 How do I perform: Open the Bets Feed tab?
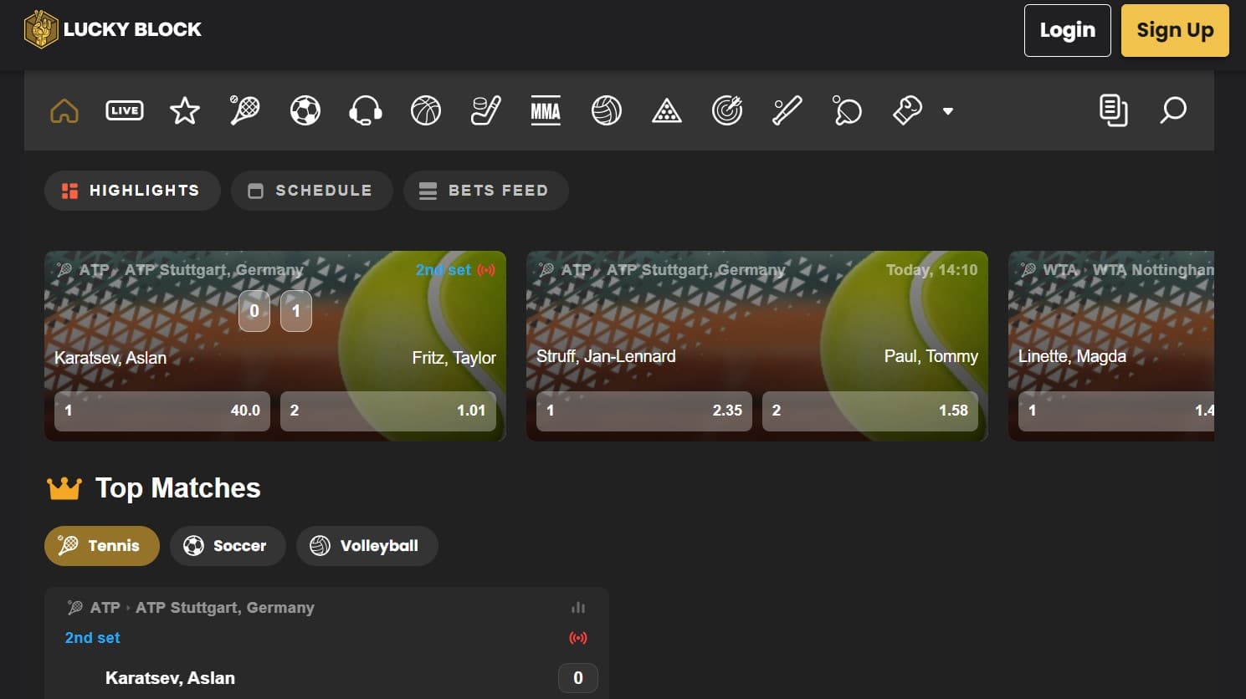click(486, 191)
